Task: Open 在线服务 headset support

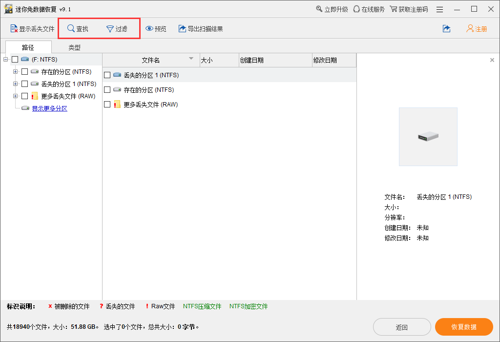Action: 356,9
